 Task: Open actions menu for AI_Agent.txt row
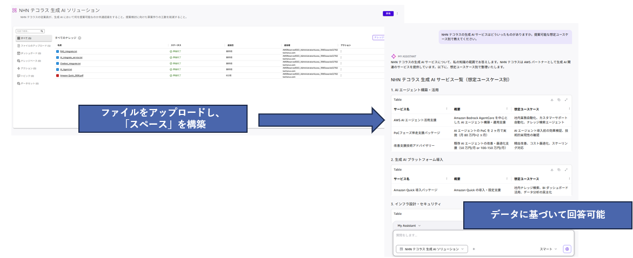(x=341, y=69)
